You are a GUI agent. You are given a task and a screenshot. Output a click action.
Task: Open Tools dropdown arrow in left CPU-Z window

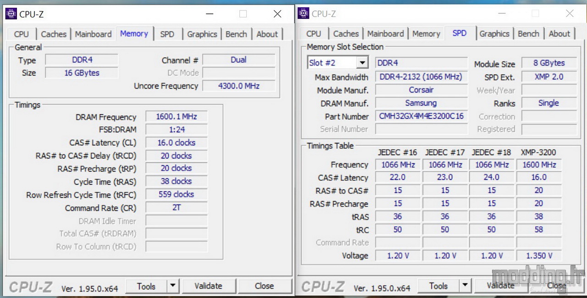(x=172, y=286)
